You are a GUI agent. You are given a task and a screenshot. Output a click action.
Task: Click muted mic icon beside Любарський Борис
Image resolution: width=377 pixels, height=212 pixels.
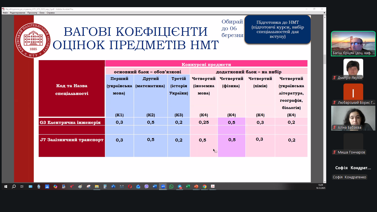pyautogui.click(x=334, y=102)
